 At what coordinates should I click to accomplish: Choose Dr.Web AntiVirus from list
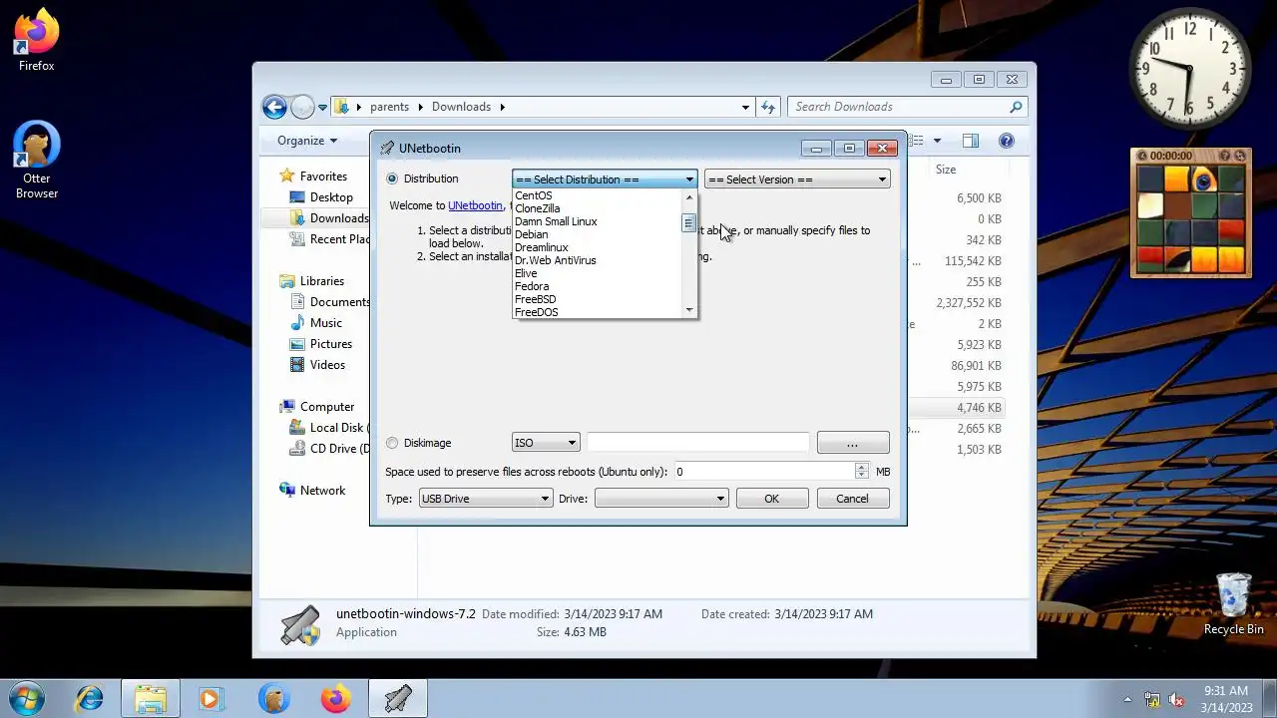[x=598, y=260]
